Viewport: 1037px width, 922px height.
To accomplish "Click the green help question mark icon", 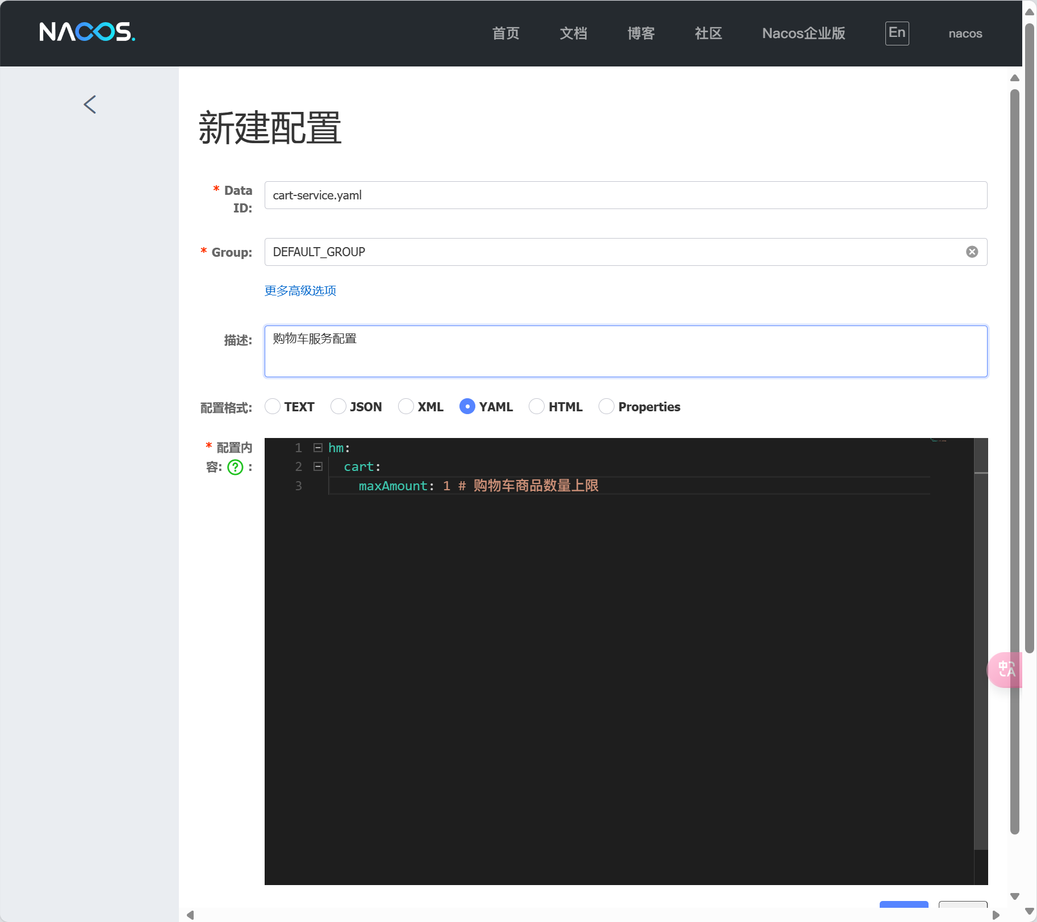I will pyautogui.click(x=235, y=467).
